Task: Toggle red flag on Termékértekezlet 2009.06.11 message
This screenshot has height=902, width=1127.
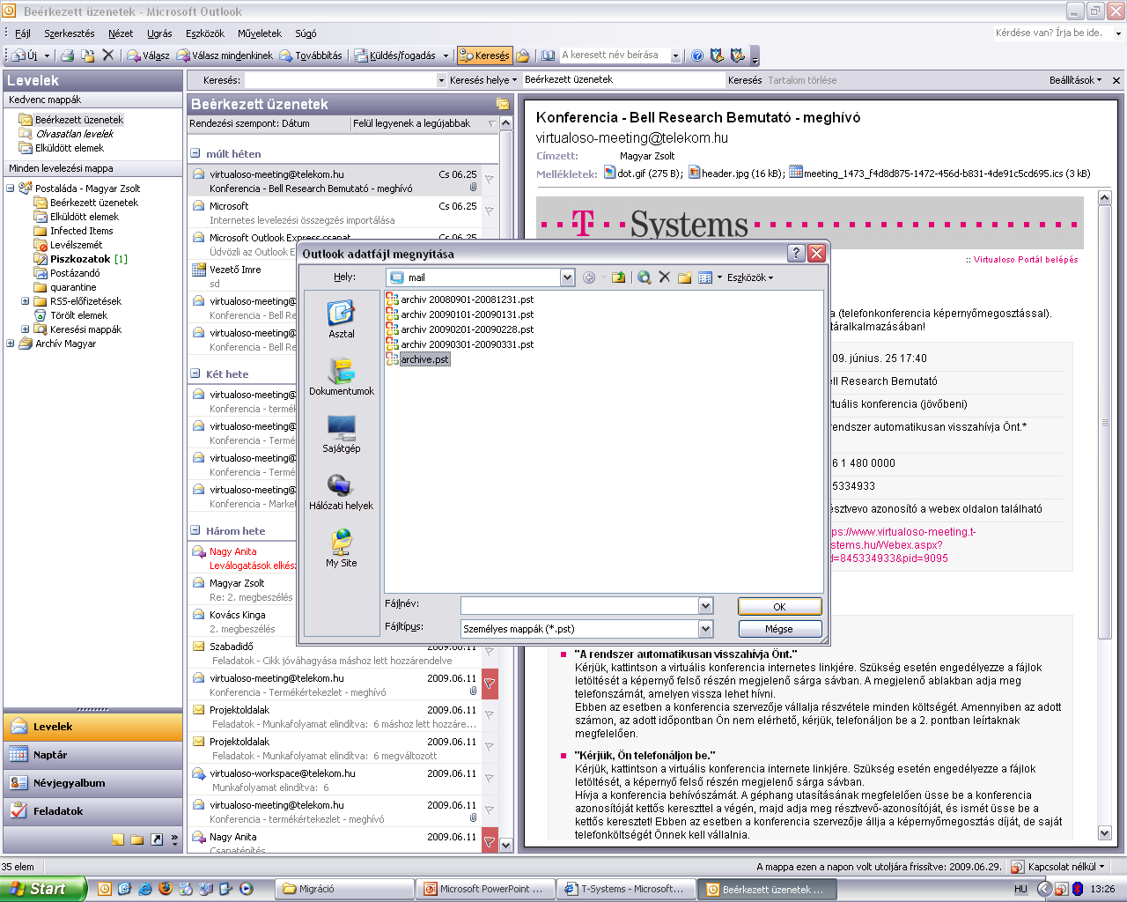Action: pyautogui.click(x=490, y=684)
